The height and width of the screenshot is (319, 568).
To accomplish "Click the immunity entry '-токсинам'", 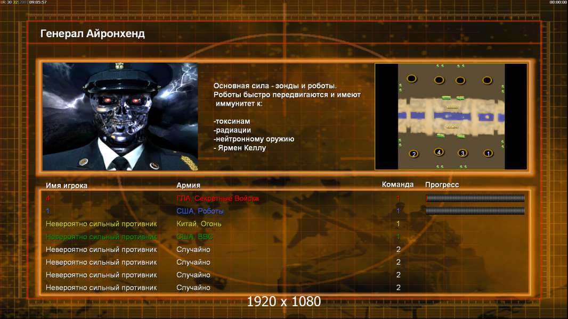I will pyautogui.click(x=231, y=121).
